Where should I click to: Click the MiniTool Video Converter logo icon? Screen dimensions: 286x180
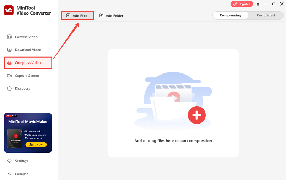(x=9, y=10)
